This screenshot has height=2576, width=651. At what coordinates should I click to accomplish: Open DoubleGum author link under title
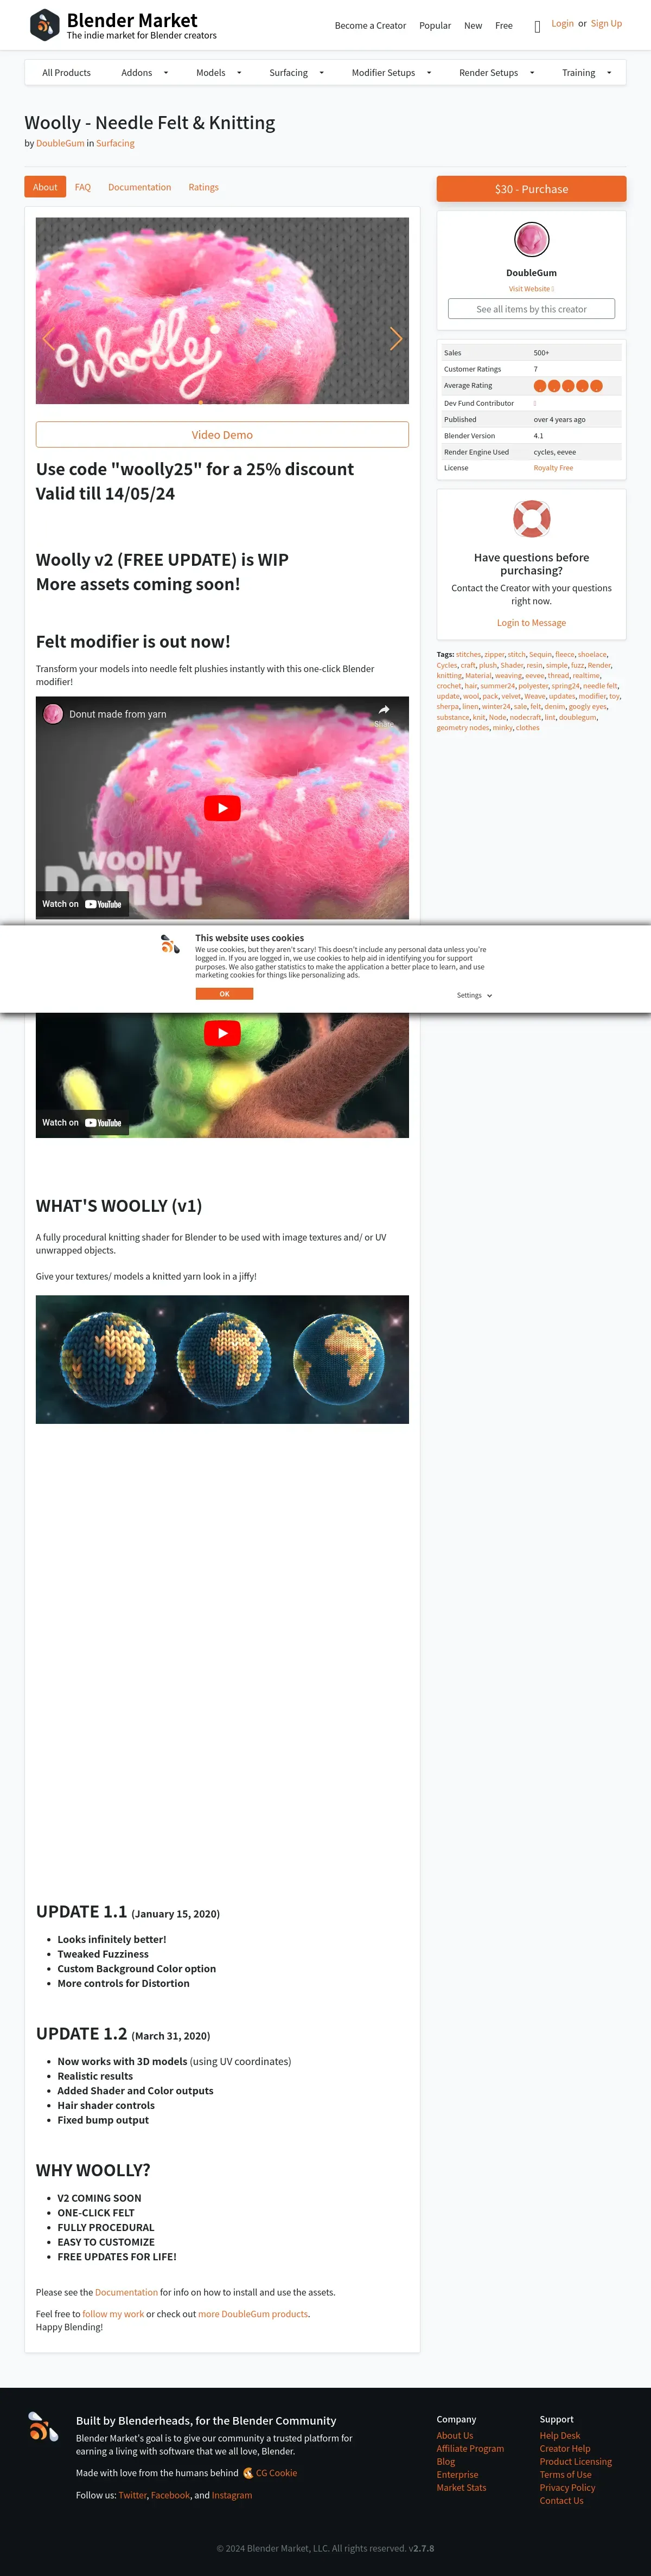(x=60, y=143)
